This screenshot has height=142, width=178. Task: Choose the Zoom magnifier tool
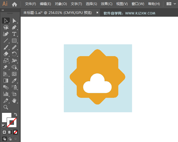6,107
